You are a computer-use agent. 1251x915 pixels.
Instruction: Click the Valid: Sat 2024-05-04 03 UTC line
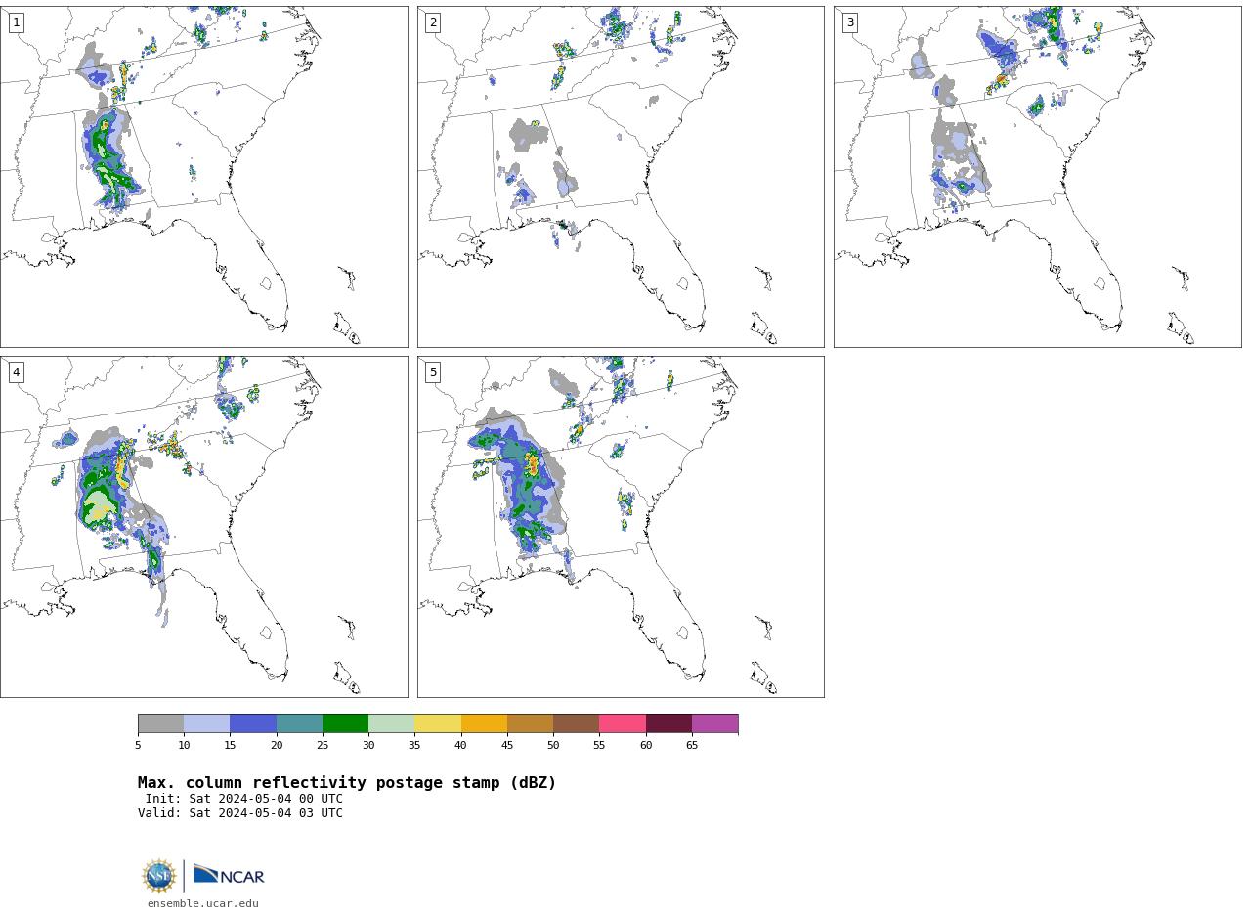click(240, 813)
